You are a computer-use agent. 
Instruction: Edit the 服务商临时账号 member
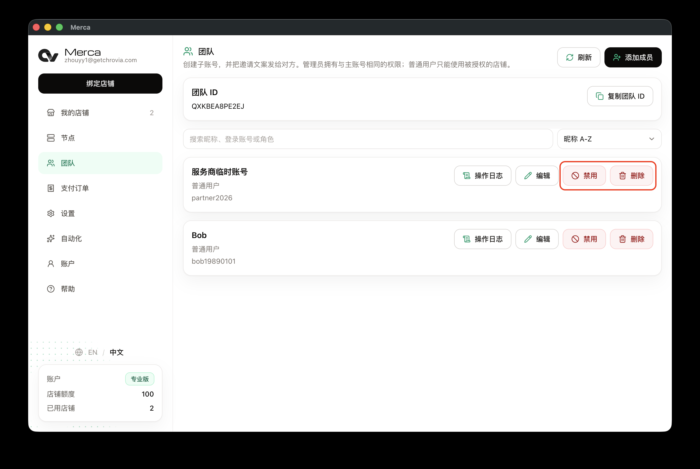click(537, 176)
